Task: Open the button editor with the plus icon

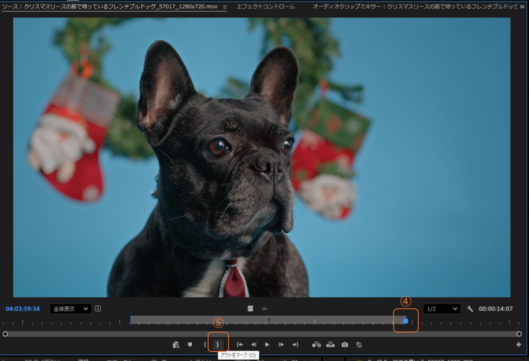Action: pyautogui.click(x=519, y=344)
